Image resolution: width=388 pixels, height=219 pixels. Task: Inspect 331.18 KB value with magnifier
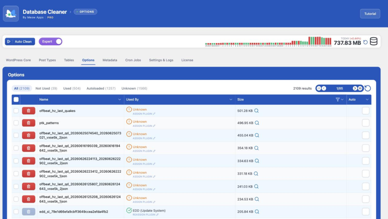pos(256,174)
